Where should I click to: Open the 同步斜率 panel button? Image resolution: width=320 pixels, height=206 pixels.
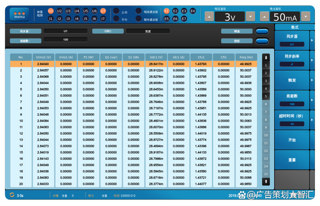[292, 60]
